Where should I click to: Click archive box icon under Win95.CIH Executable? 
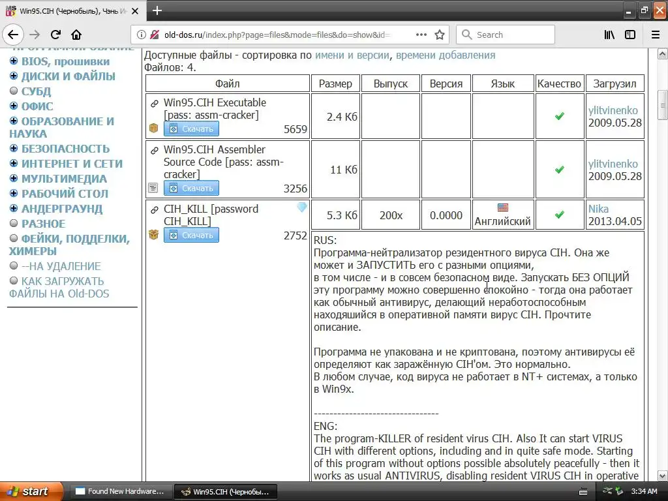coord(153,128)
